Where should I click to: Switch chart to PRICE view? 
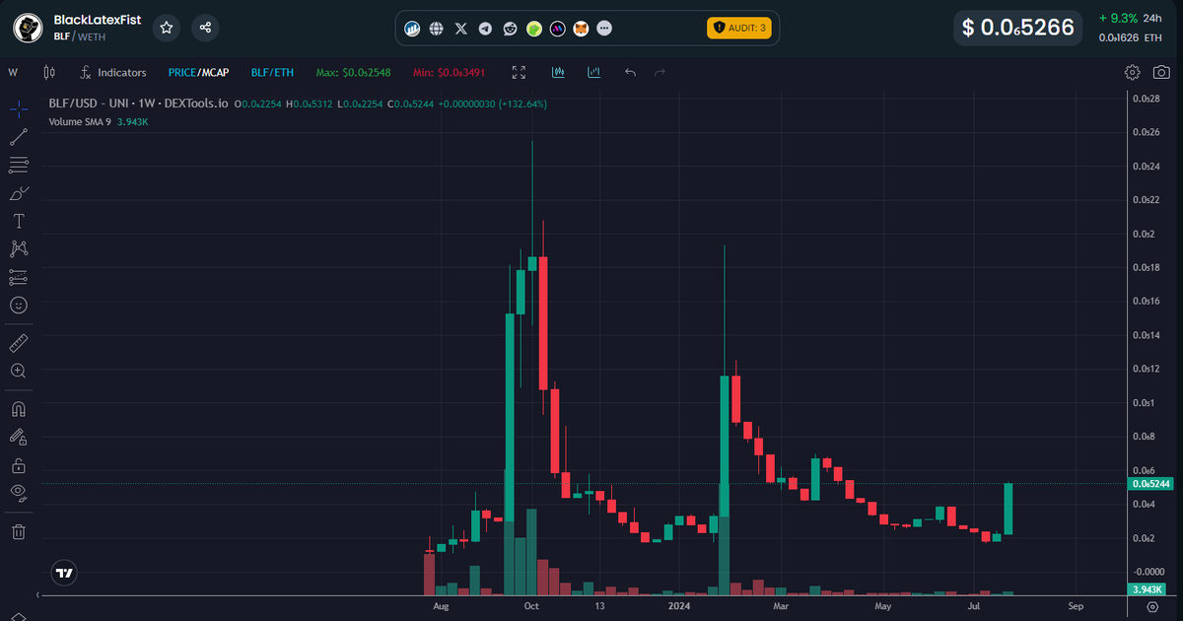pyautogui.click(x=182, y=72)
